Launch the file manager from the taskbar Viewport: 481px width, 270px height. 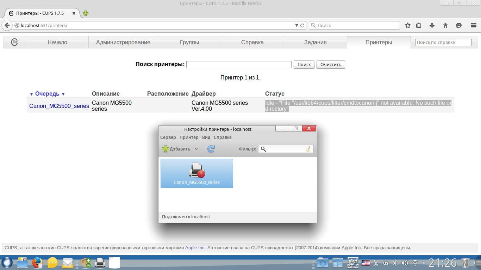click(x=22, y=263)
